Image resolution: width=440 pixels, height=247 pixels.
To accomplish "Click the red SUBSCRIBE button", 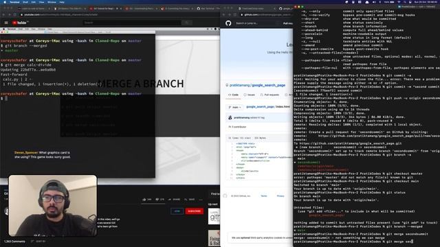I will [194, 211].
